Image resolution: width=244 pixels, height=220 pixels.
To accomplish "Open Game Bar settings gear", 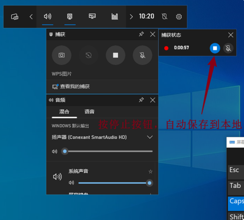I will (179, 17).
